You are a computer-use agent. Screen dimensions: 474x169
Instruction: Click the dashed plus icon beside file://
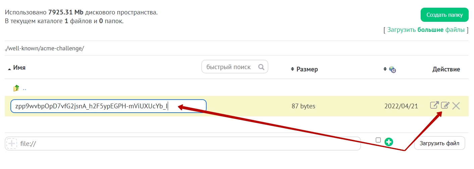click(x=12, y=144)
